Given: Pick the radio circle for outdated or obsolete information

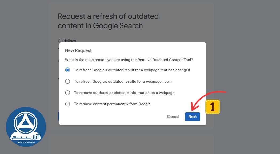Looking at the screenshot, I should [68, 93].
